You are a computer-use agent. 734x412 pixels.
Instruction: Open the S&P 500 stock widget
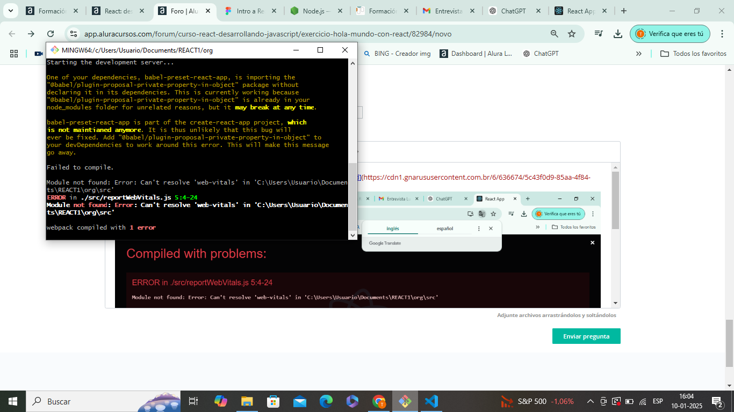point(537,401)
